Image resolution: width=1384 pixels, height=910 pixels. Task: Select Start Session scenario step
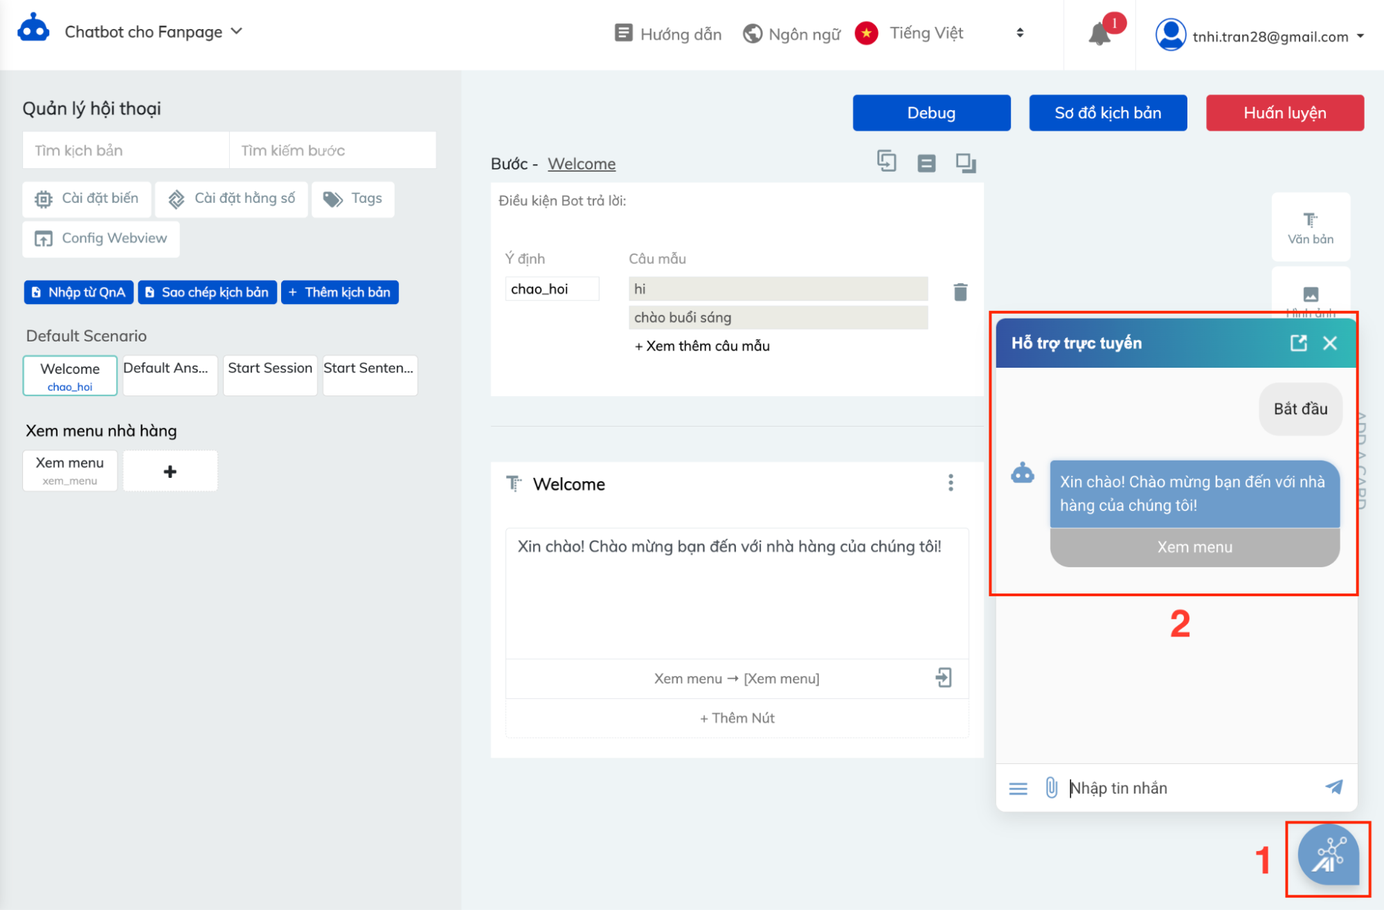click(x=270, y=375)
